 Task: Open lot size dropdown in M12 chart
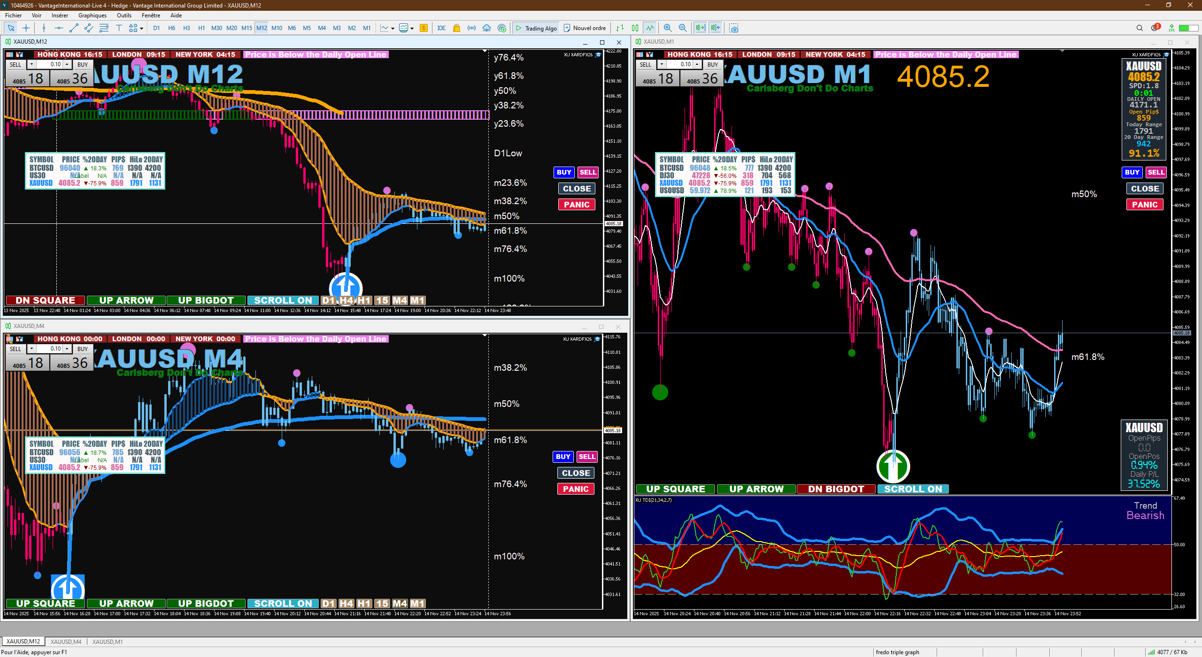pos(31,64)
